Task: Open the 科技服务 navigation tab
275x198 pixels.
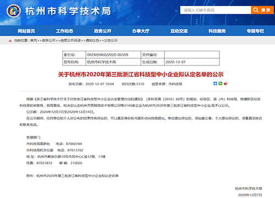Action: coord(217,31)
